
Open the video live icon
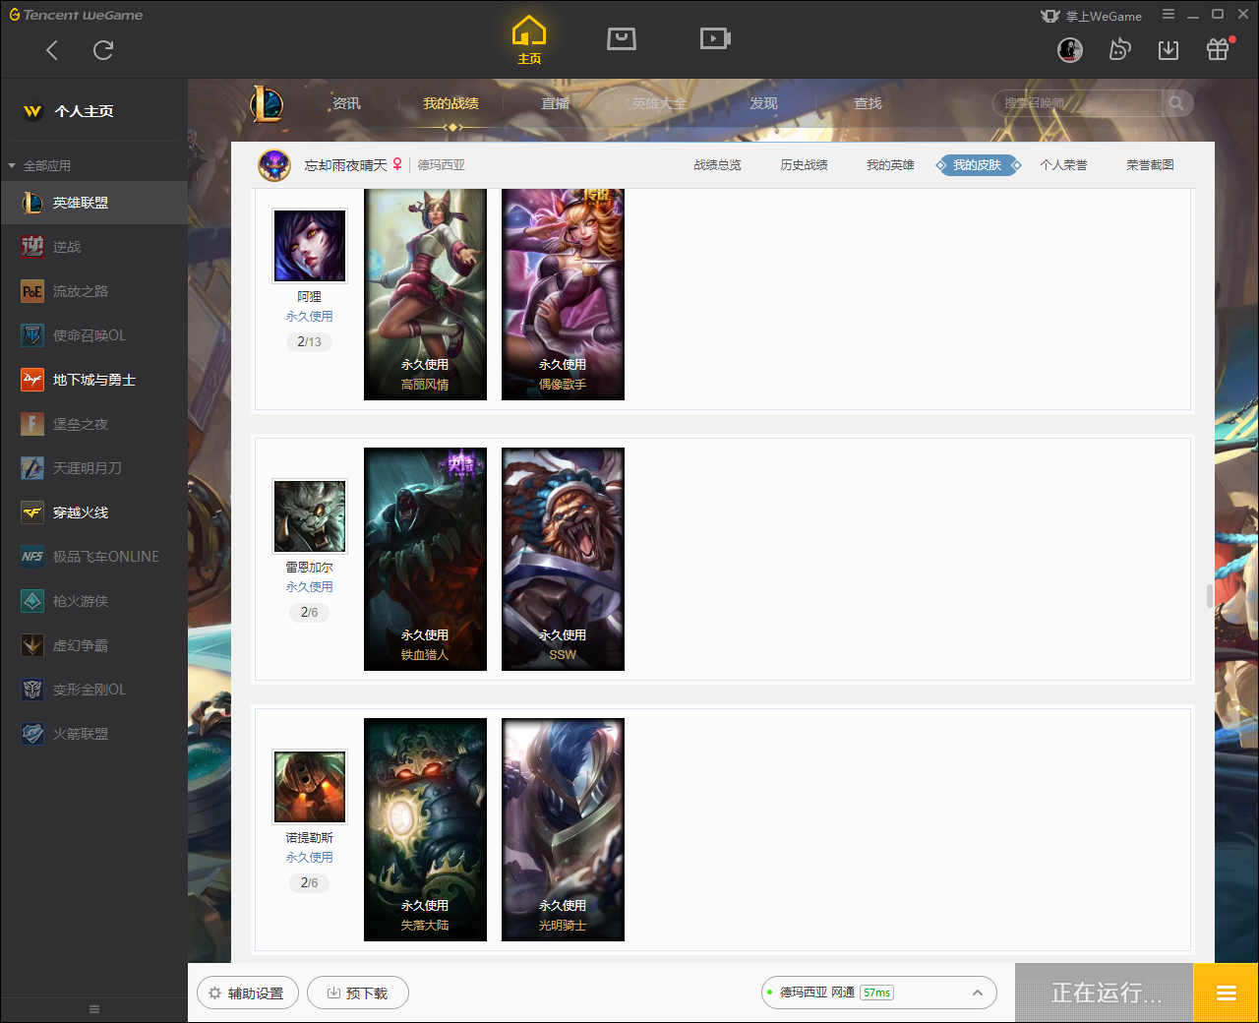715,38
